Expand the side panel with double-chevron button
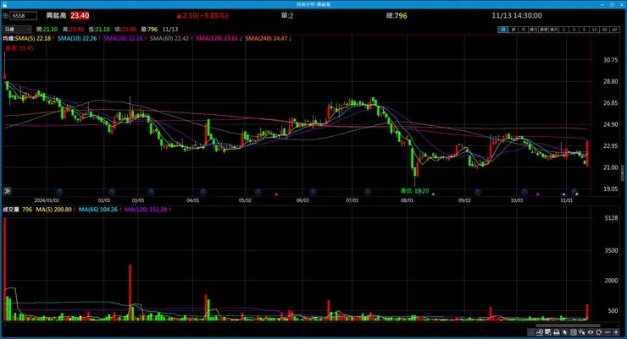The image size is (627, 339). click(x=7, y=191)
